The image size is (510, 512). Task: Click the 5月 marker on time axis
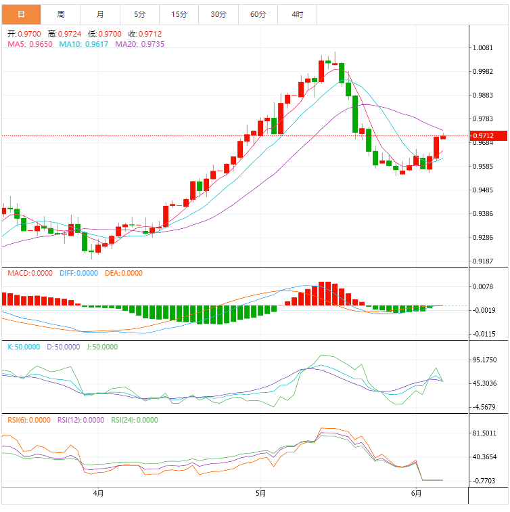[x=260, y=493]
